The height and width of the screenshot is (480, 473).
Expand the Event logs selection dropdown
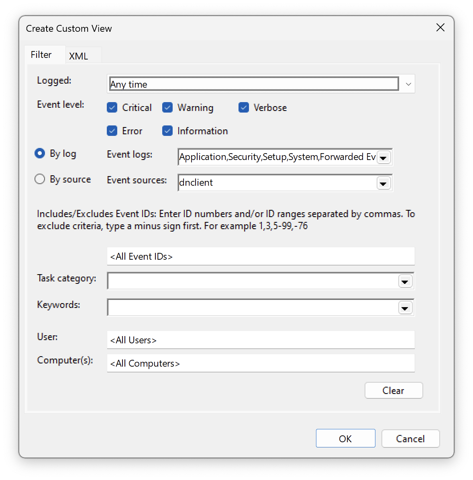383,157
